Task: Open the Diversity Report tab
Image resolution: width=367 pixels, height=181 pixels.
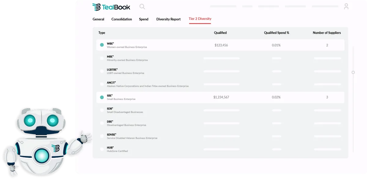Action: coord(169,19)
